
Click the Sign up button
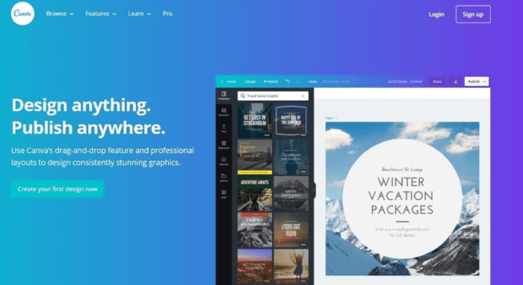[473, 14]
